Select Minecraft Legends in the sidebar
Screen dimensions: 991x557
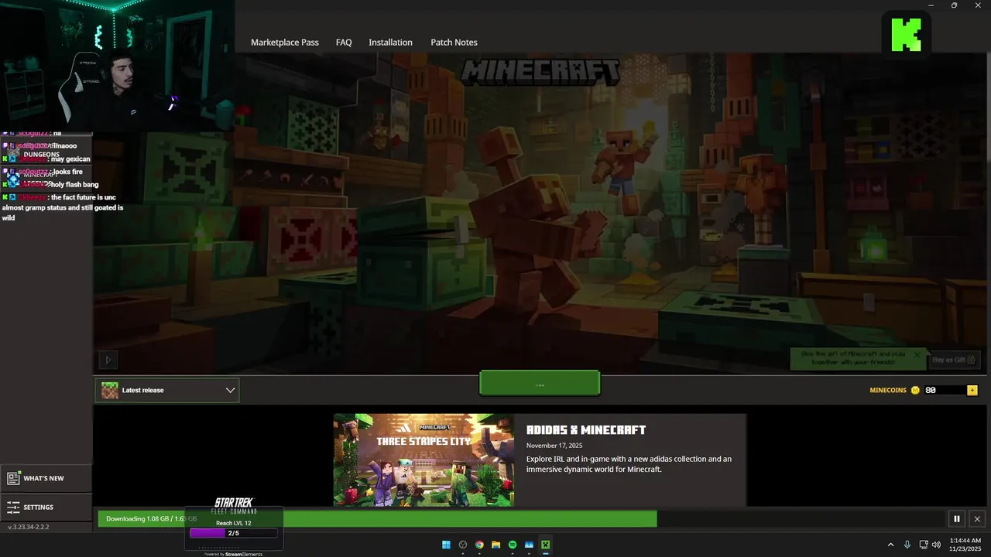(46, 179)
